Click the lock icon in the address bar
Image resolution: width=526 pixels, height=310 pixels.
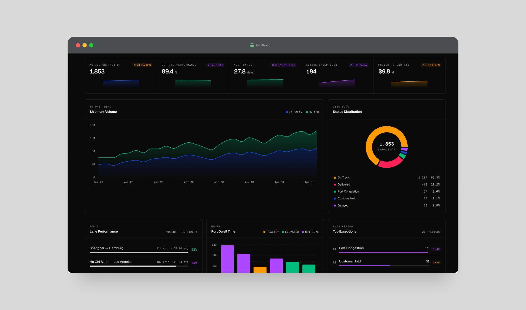click(x=252, y=45)
